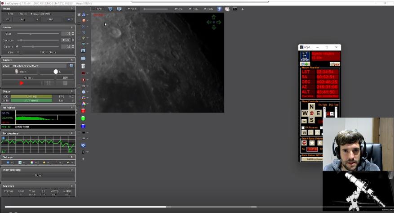Click the Gain slider track
This screenshot has width=394, height=213.
click(x=38, y=34)
